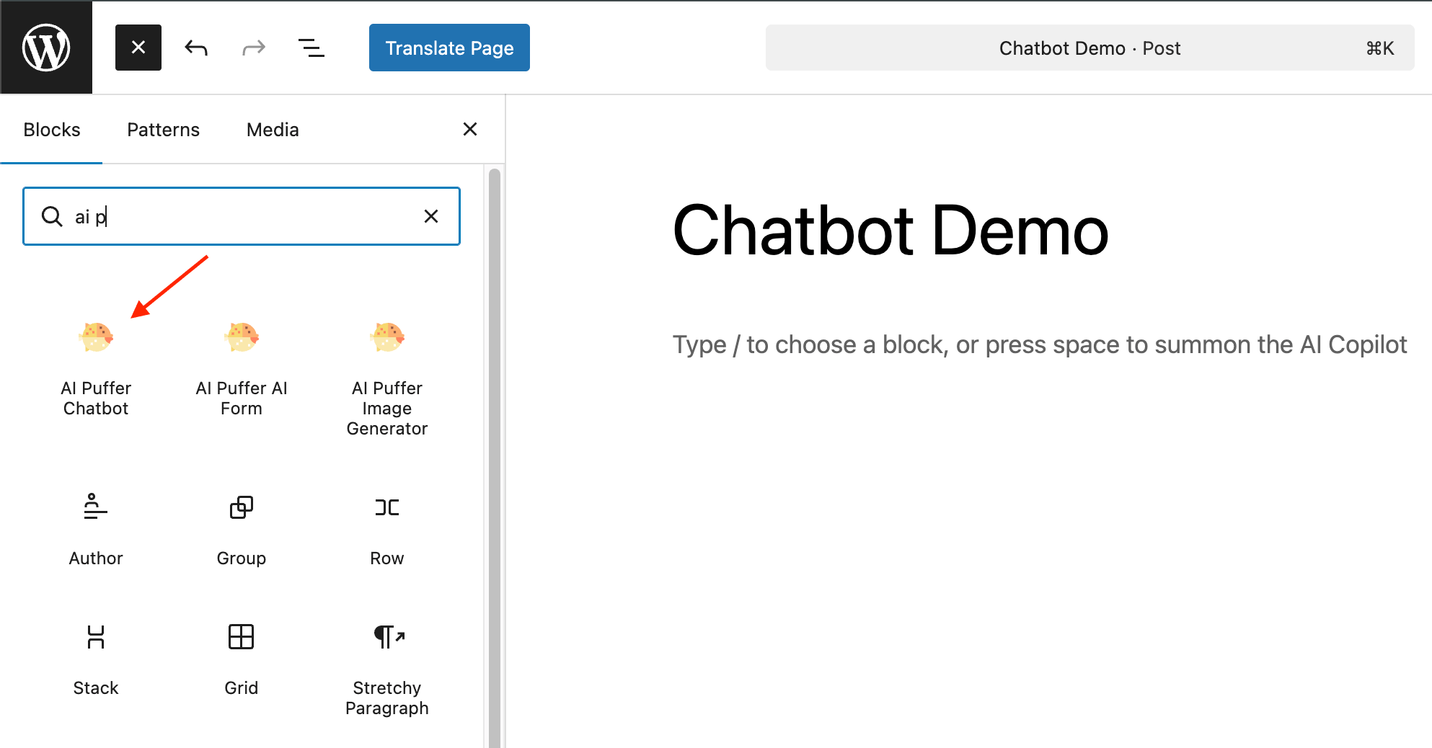The image size is (1432, 748).
Task: Insert the AI Puffer AI Form block
Action: [242, 369]
